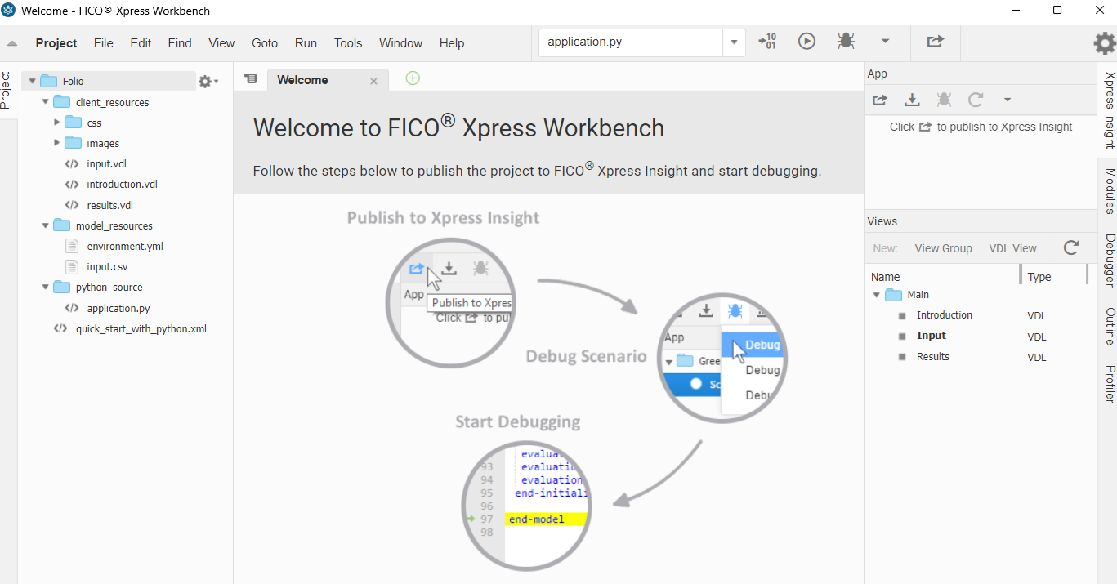The width and height of the screenshot is (1117, 584).
Task: Open the settings gear at top right
Action: click(1104, 43)
